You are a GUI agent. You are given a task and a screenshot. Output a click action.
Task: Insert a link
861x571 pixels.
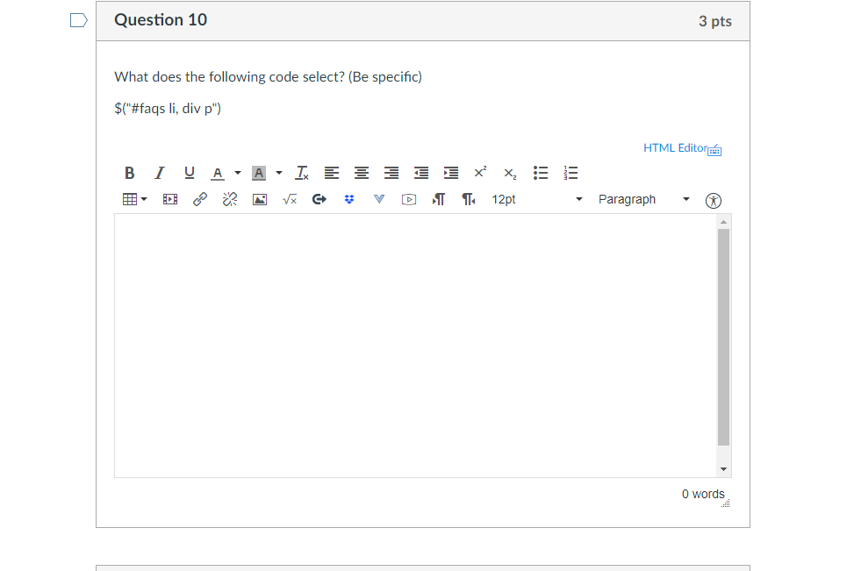[x=200, y=200]
